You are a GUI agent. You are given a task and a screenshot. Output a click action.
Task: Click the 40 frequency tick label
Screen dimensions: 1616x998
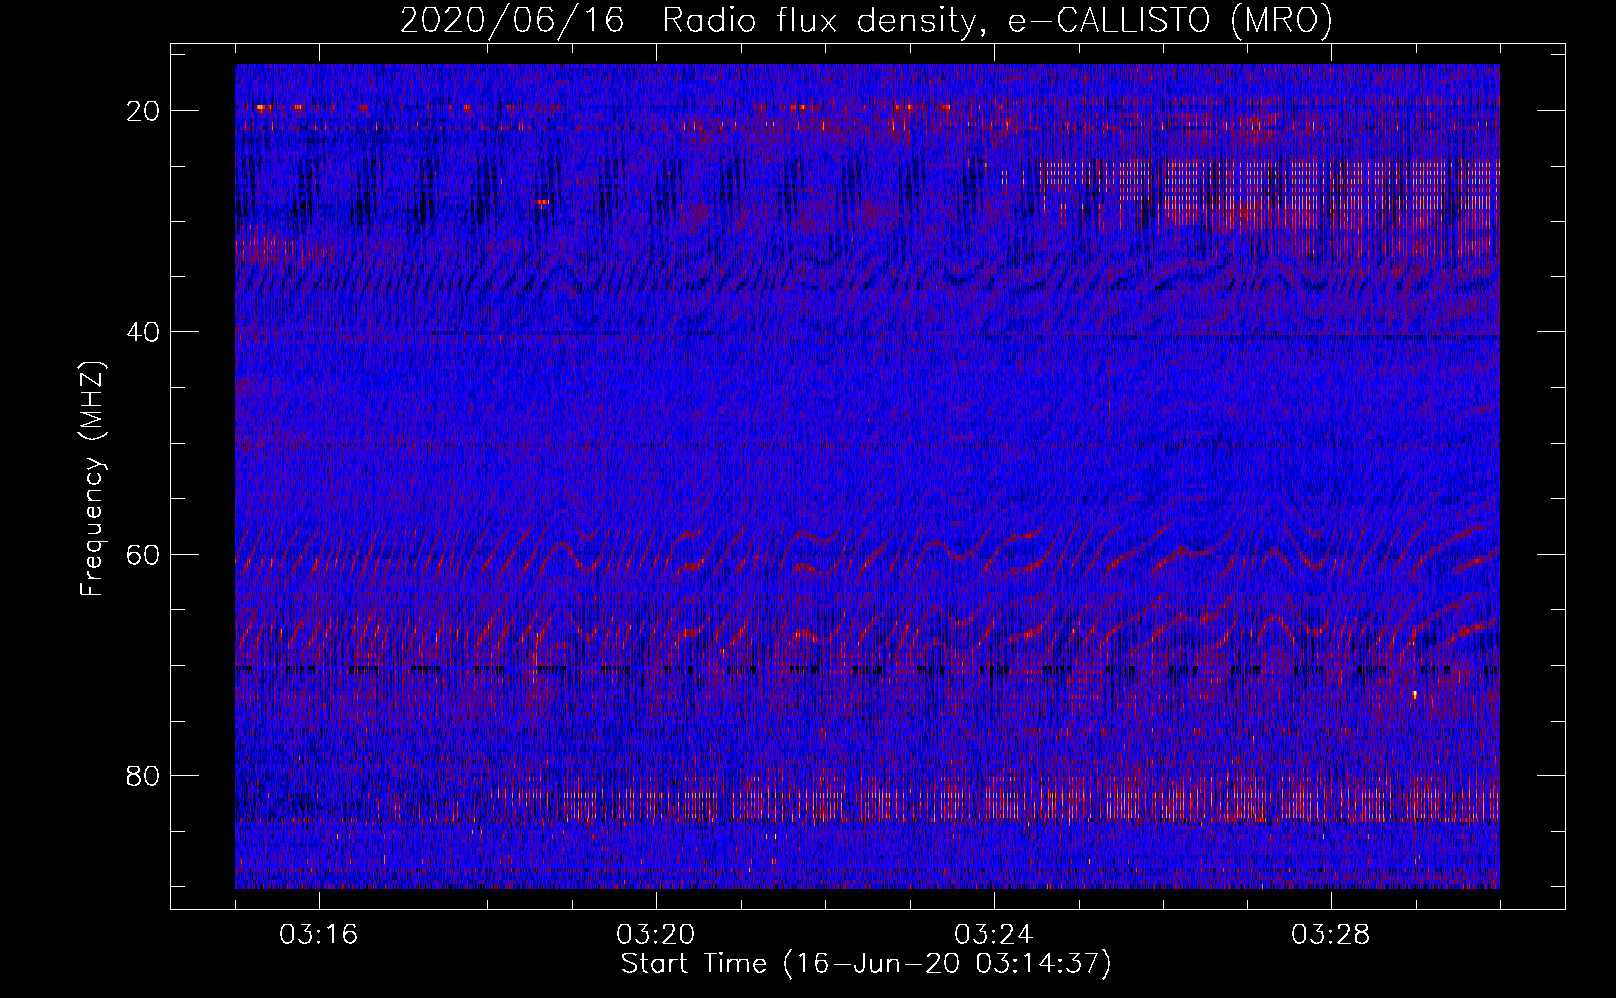(144, 332)
